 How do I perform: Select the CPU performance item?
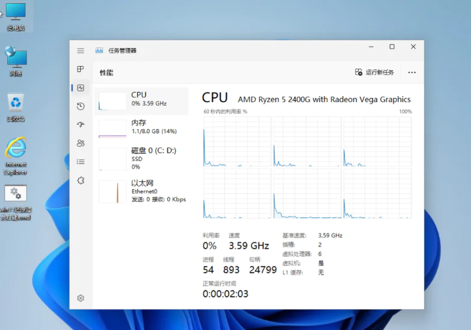tap(141, 101)
